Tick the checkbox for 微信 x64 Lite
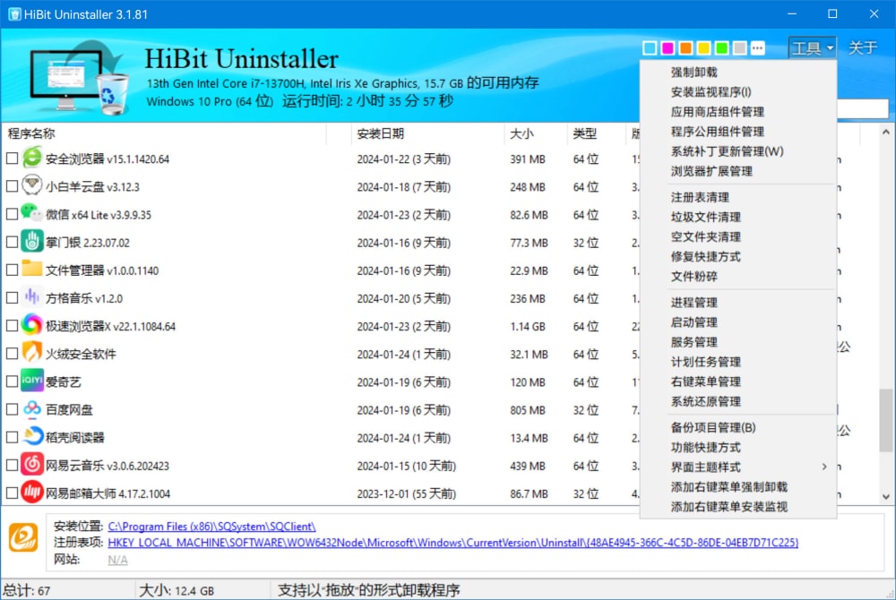 coord(12,214)
